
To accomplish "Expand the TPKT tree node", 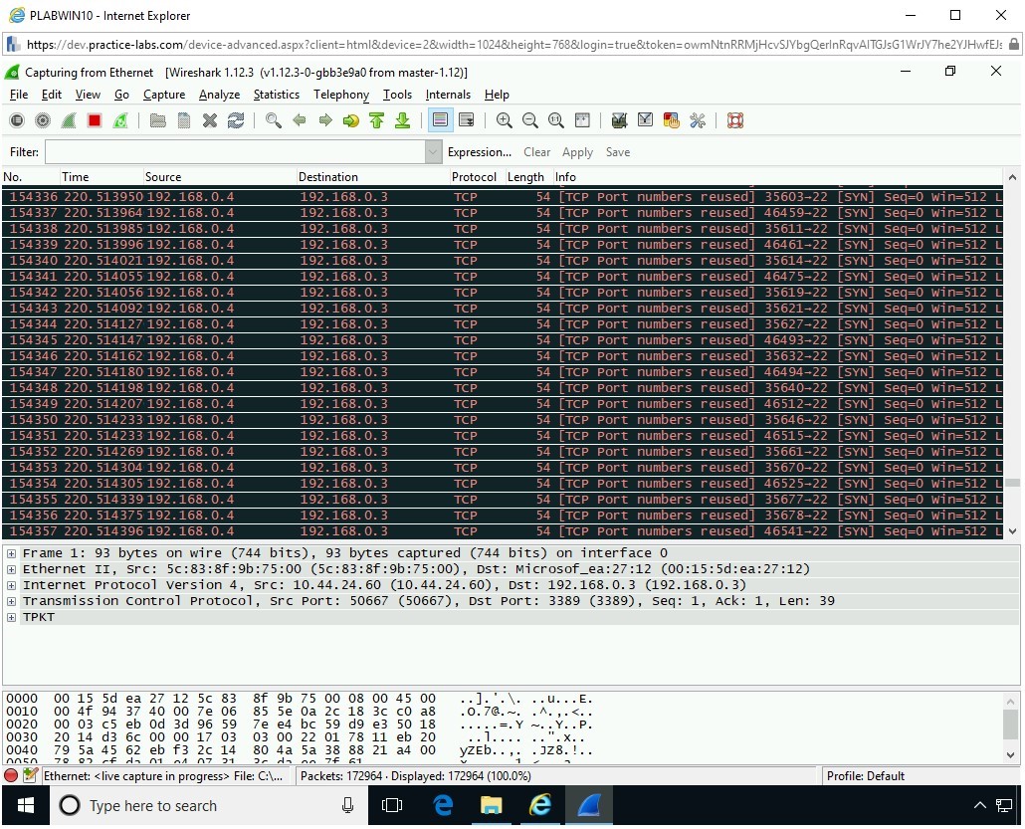I will (x=11, y=617).
